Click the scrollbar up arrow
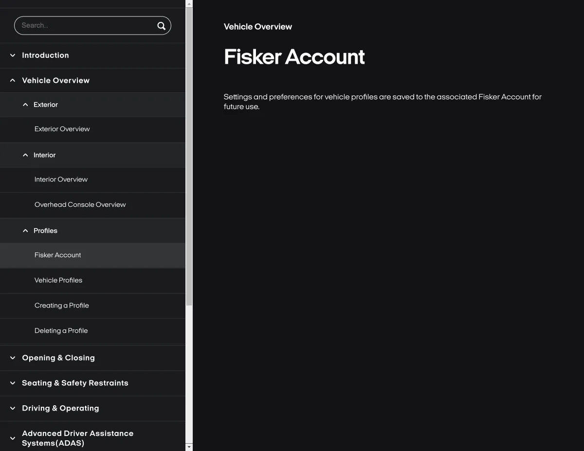Viewport: 584px width, 451px height. coord(189,3)
